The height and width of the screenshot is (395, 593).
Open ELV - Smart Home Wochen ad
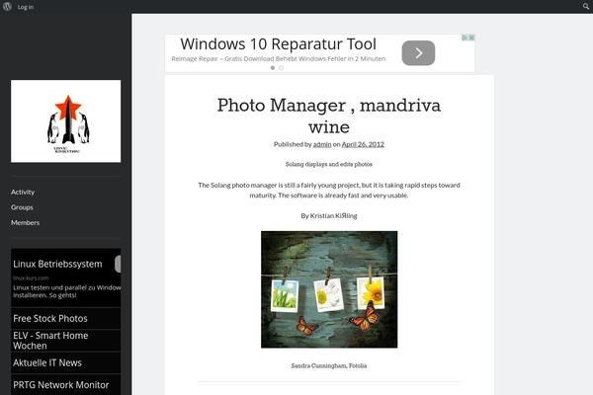(x=50, y=341)
